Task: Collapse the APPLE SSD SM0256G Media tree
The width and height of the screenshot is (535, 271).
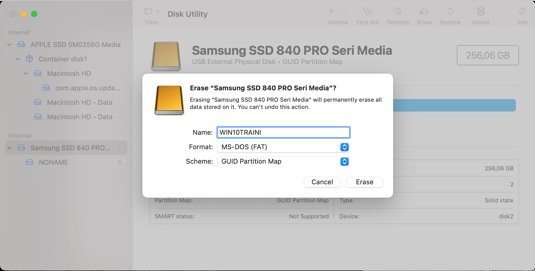Action: (9, 45)
